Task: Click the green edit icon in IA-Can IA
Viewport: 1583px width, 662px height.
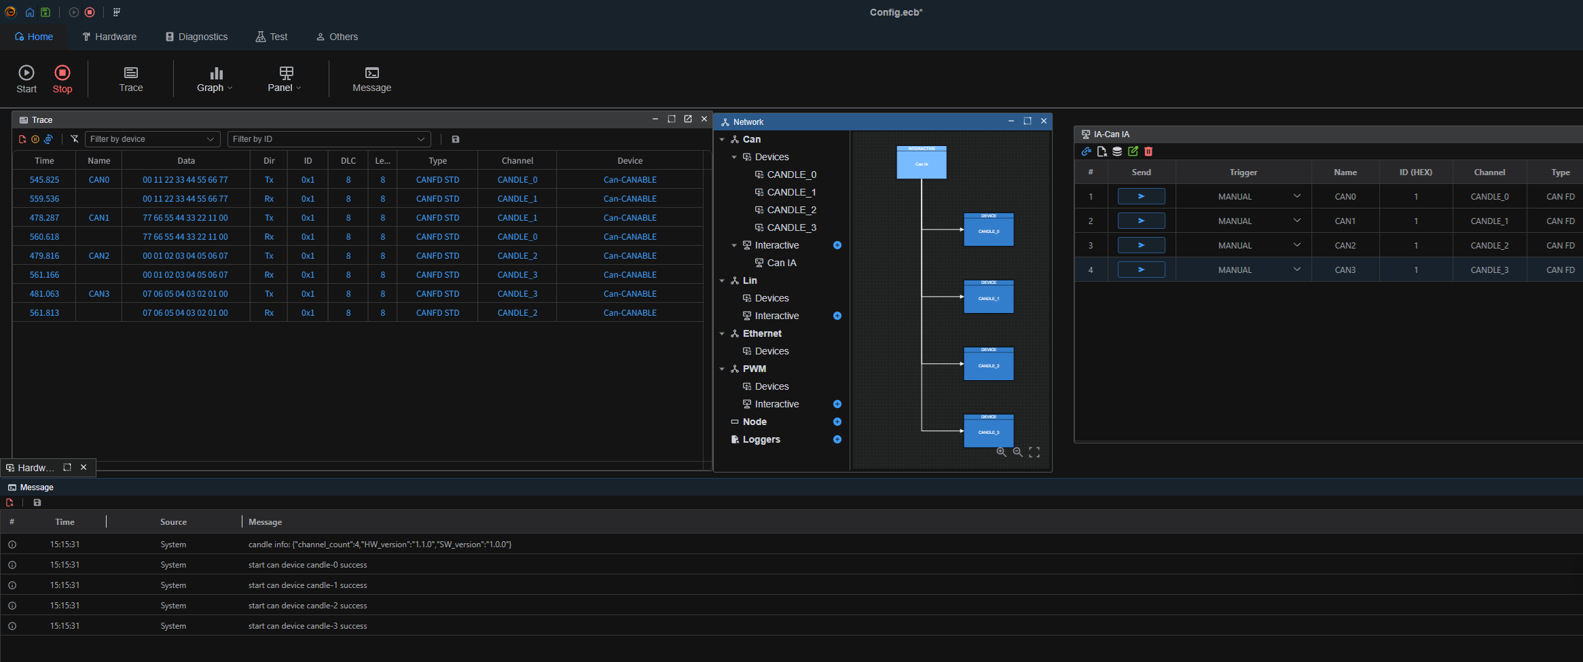Action: [x=1133, y=151]
